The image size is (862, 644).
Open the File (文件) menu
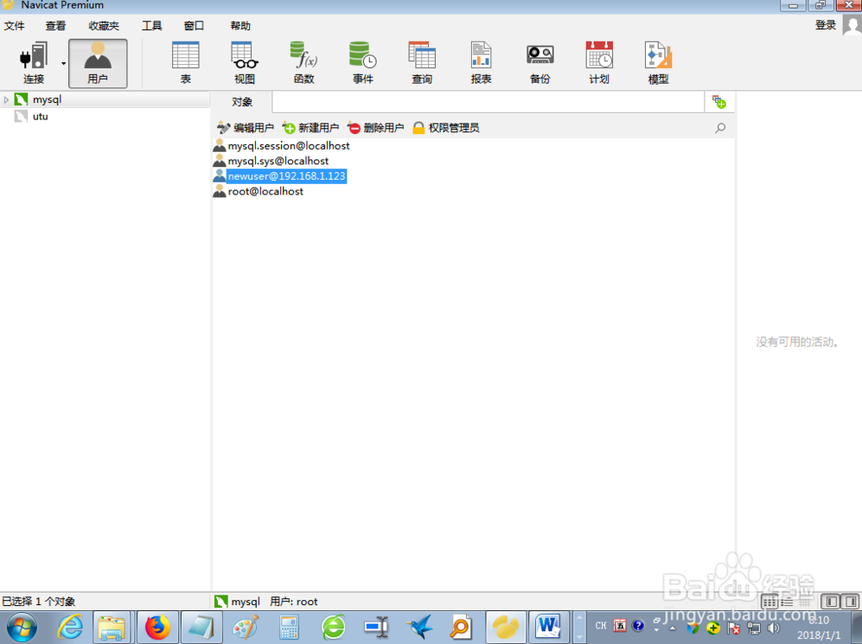15,26
